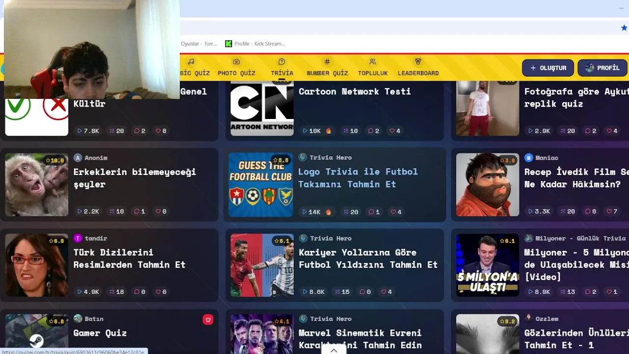
Task: Click the monkeys thumbnail of Erkeklerin quiz
Action: pyautogui.click(x=37, y=185)
